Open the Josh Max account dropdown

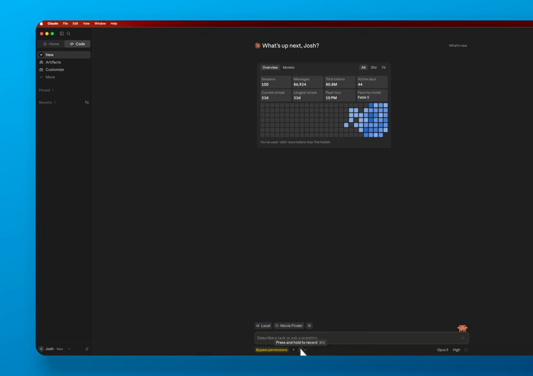55,349
